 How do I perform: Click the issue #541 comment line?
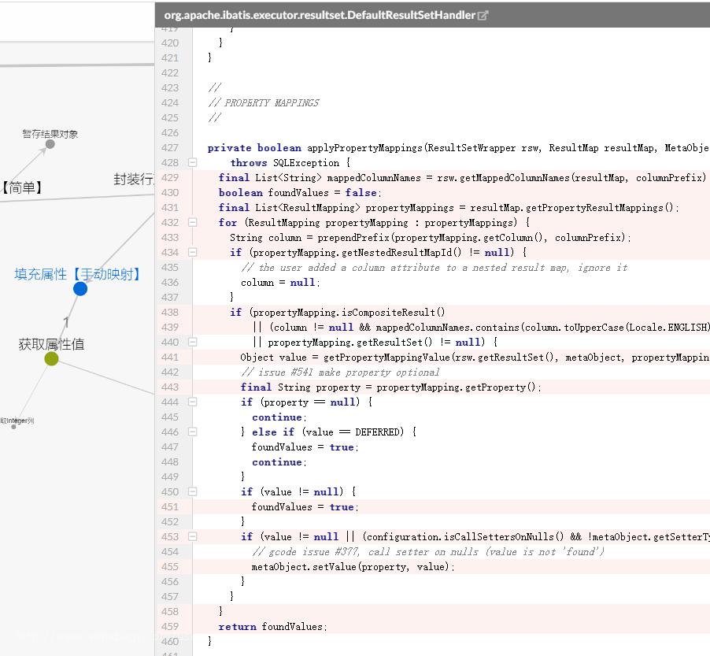point(340,372)
